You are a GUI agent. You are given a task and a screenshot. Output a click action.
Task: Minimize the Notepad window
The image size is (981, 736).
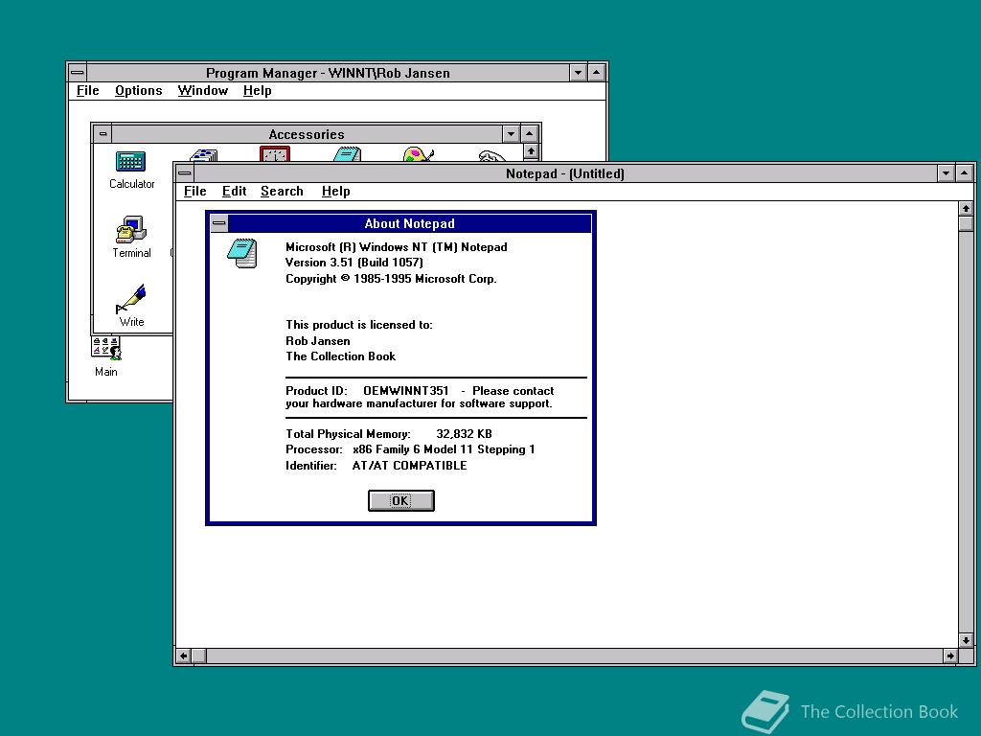click(946, 173)
